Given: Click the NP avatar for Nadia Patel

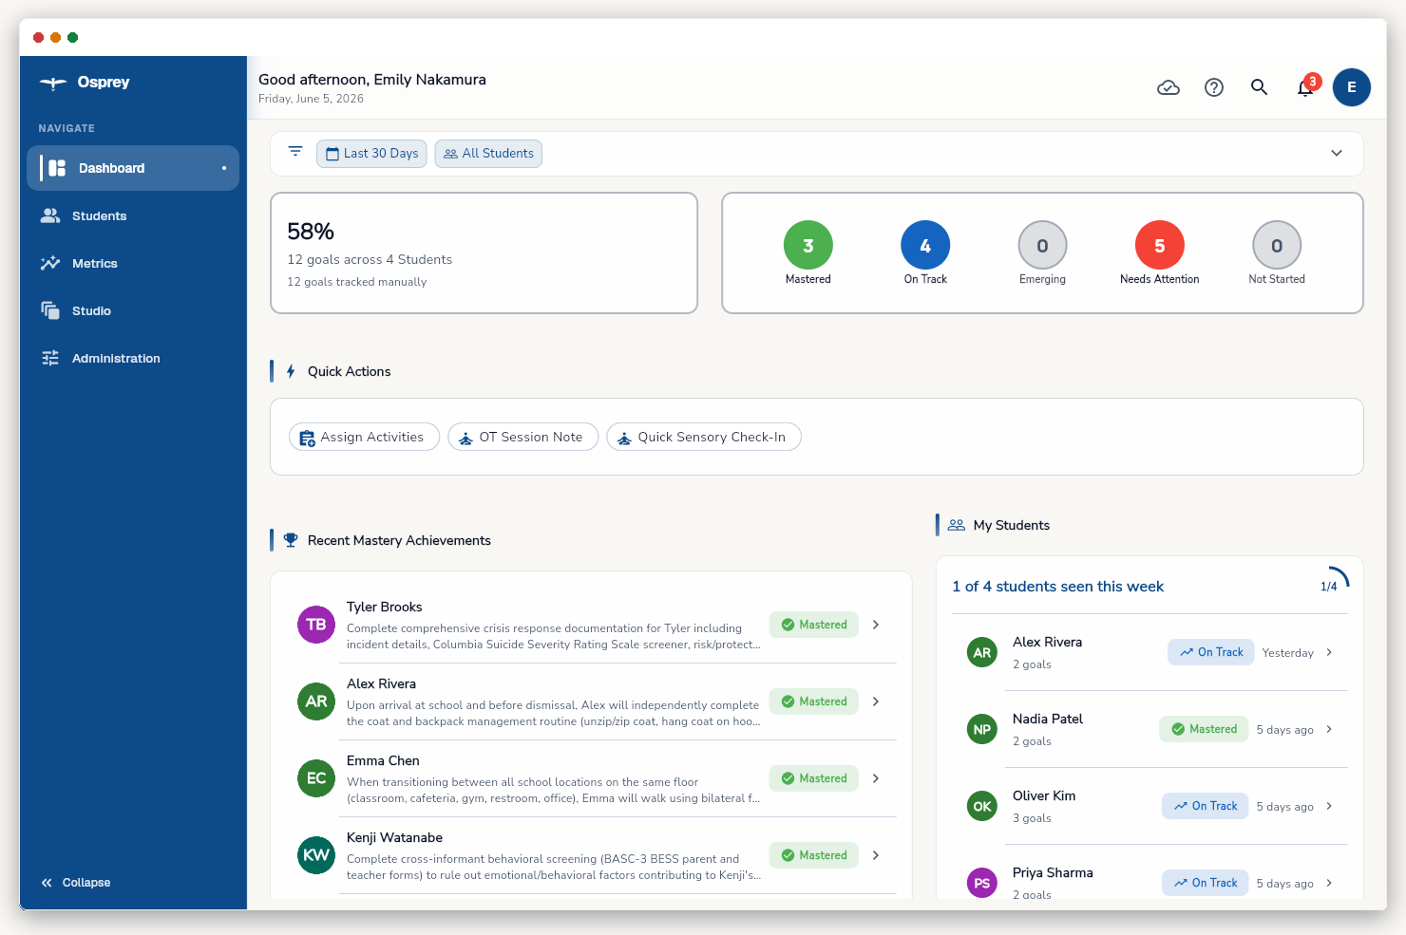Looking at the screenshot, I should point(982,729).
